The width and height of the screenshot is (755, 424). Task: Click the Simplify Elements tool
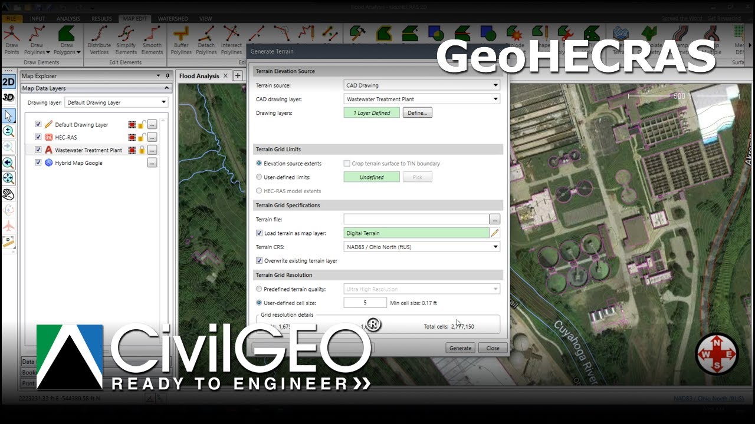(126, 40)
